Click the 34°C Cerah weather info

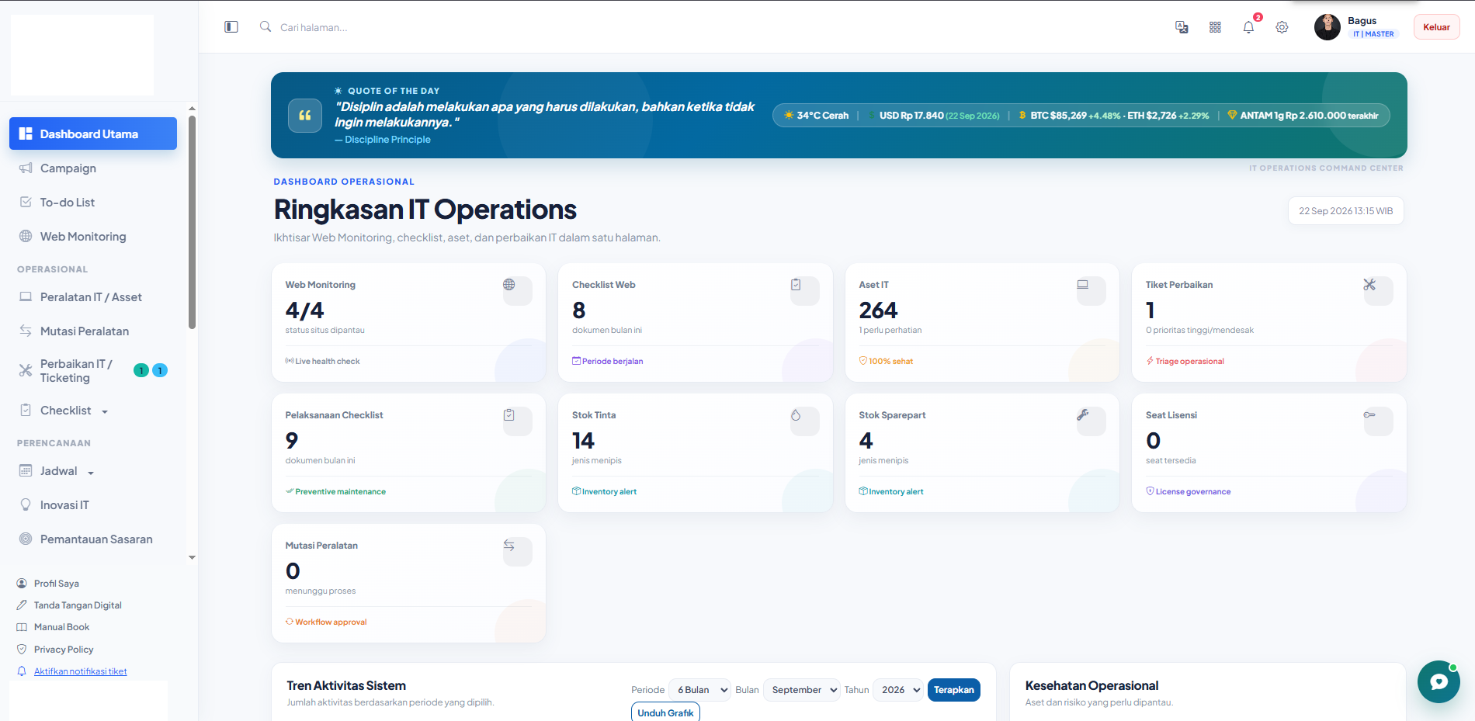pyautogui.click(x=816, y=116)
